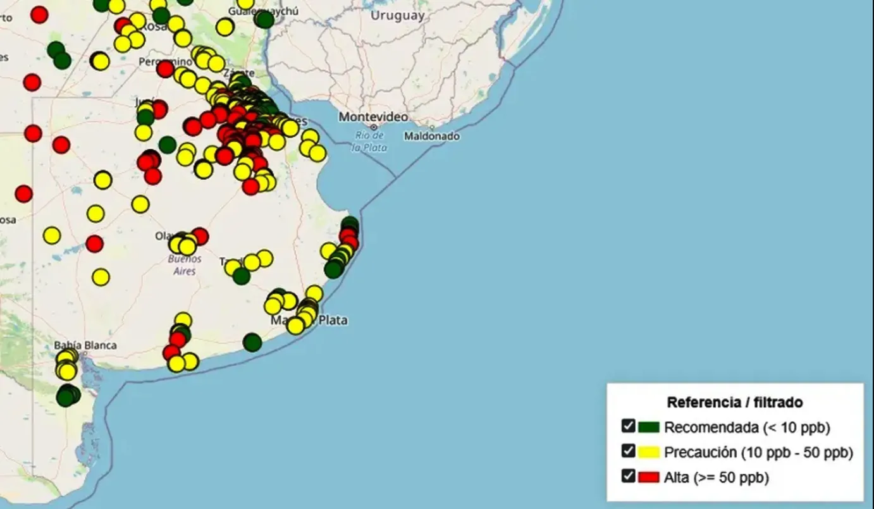Click the green marker below Tandil
This screenshot has width=874, height=509.
click(241, 276)
